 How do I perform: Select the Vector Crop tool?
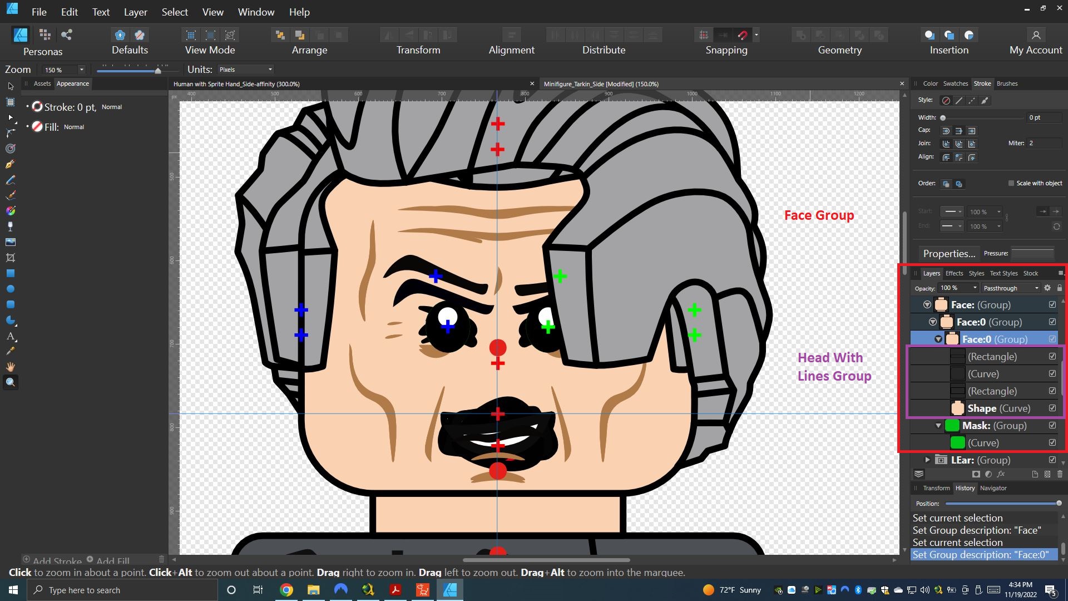pyautogui.click(x=11, y=258)
